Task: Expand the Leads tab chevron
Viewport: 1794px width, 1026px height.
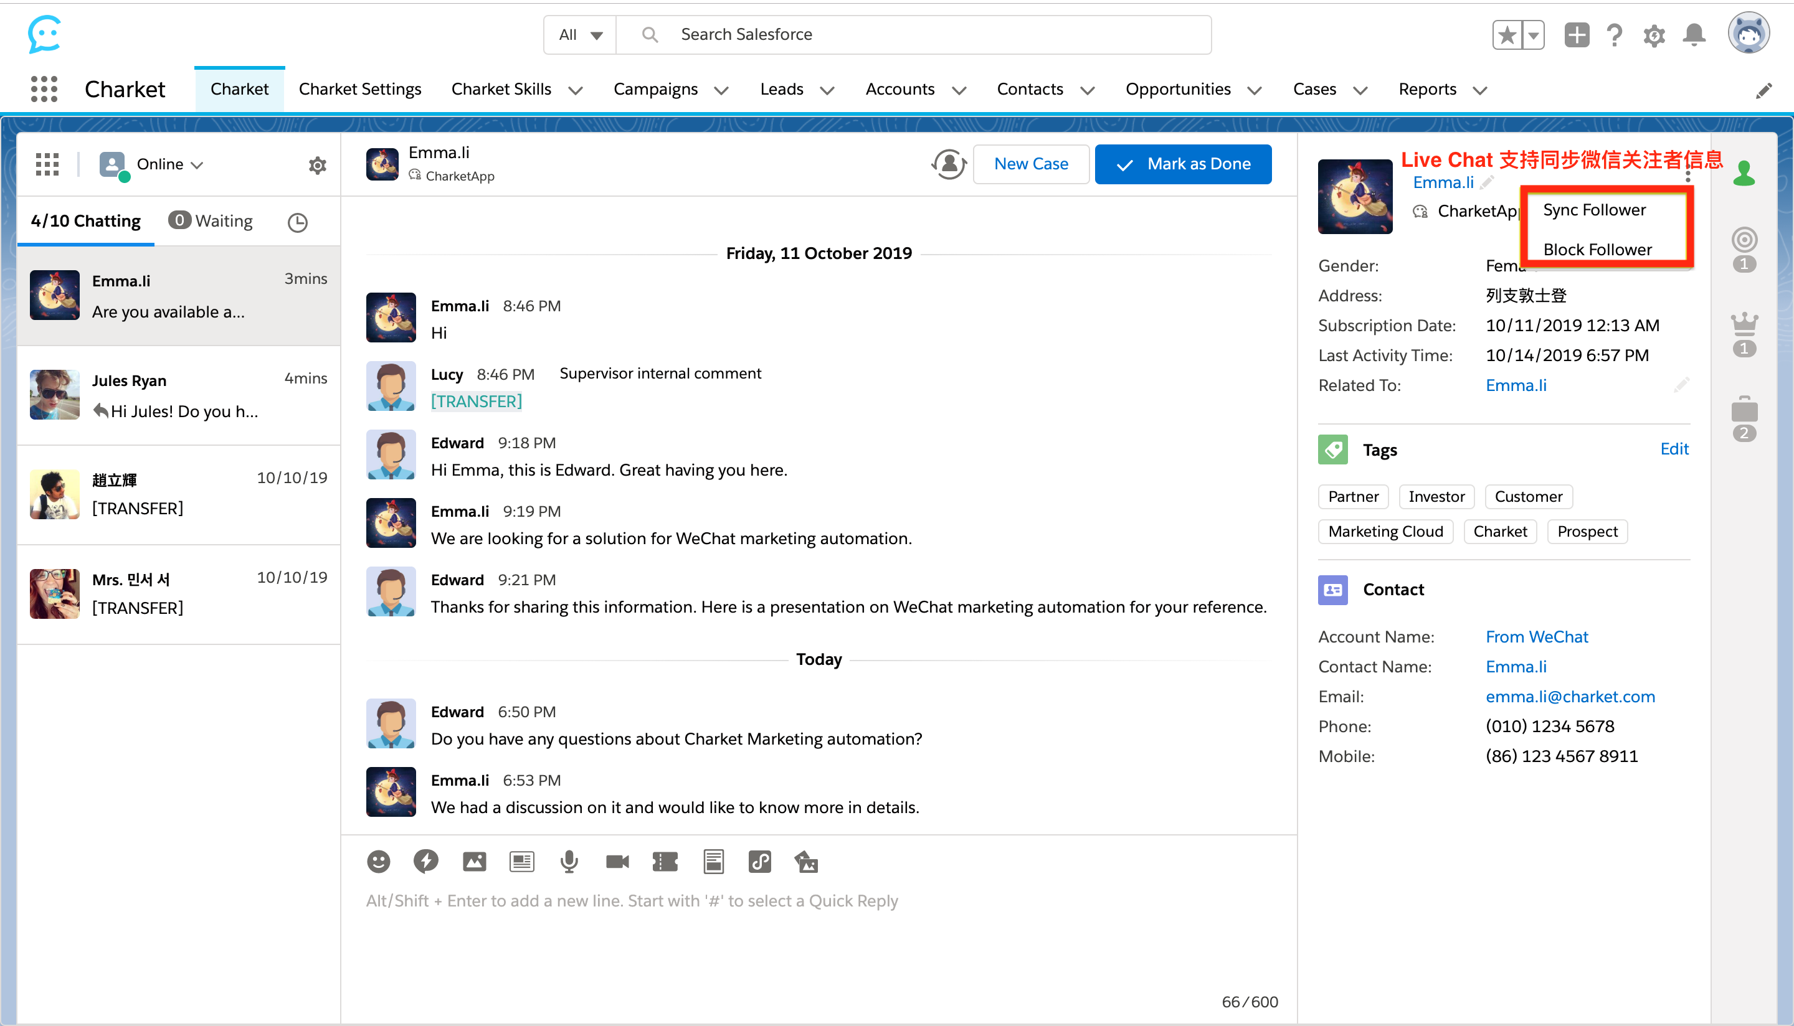Action: (x=828, y=90)
